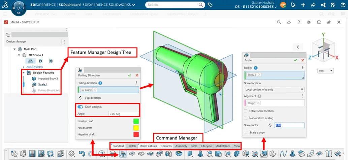The image size is (348, 160).
Task: Collapse the 3D Shape 1 node
Action: (x=19, y=55)
